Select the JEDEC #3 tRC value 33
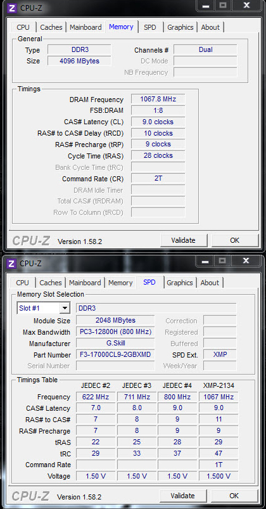 137,453
